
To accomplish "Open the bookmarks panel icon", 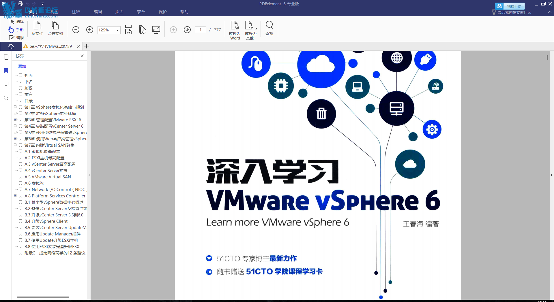I will pyautogui.click(x=6, y=71).
